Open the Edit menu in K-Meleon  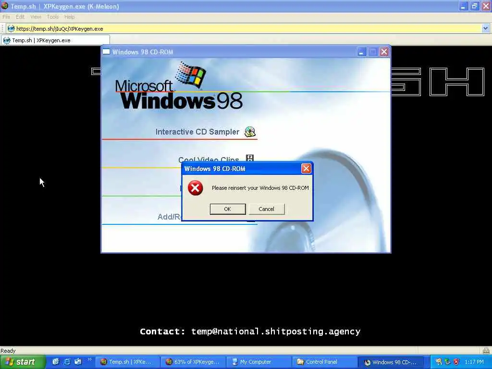point(20,17)
